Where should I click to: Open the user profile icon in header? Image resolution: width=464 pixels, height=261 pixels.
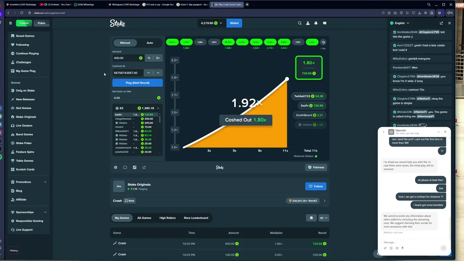coord(308,23)
